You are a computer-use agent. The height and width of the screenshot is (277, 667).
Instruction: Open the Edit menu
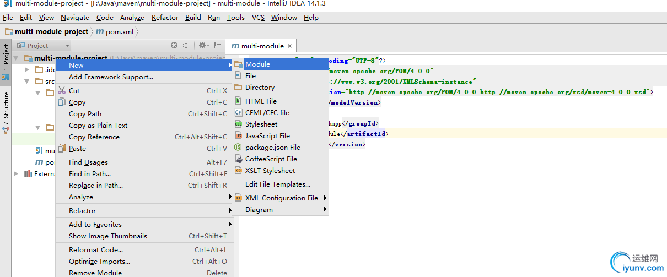pyautogui.click(x=26, y=17)
